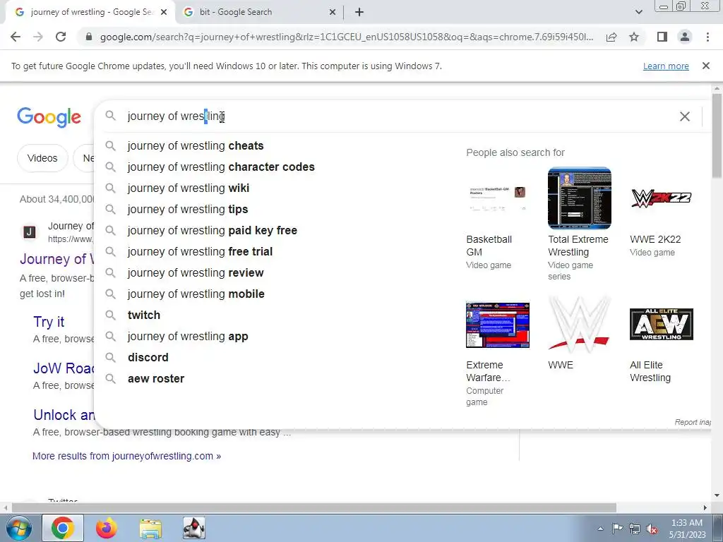Open a new tab with the plus button
The width and height of the screenshot is (723, 542).
click(359, 12)
